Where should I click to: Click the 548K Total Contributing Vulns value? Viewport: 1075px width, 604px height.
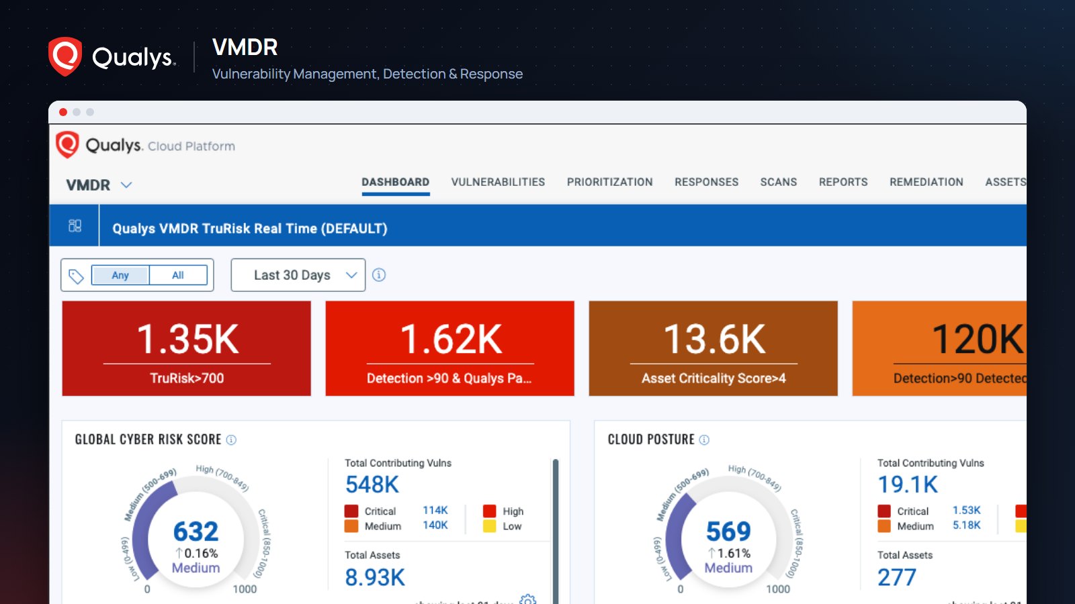[x=372, y=485]
